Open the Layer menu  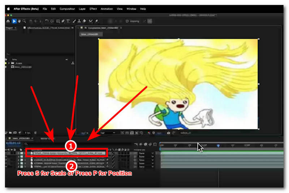[x=82, y=9]
